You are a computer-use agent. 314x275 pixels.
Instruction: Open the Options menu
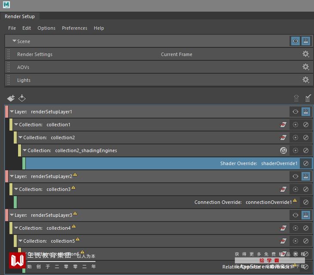click(46, 28)
